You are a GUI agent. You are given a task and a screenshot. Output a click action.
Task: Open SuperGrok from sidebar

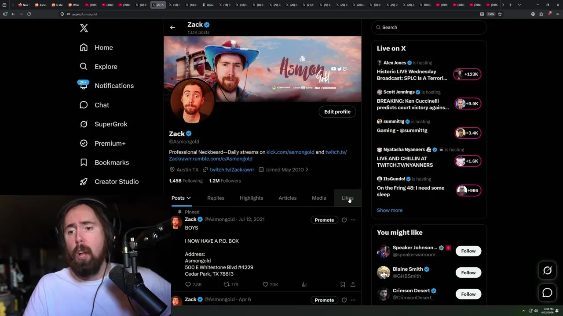click(x=103, y=124)
